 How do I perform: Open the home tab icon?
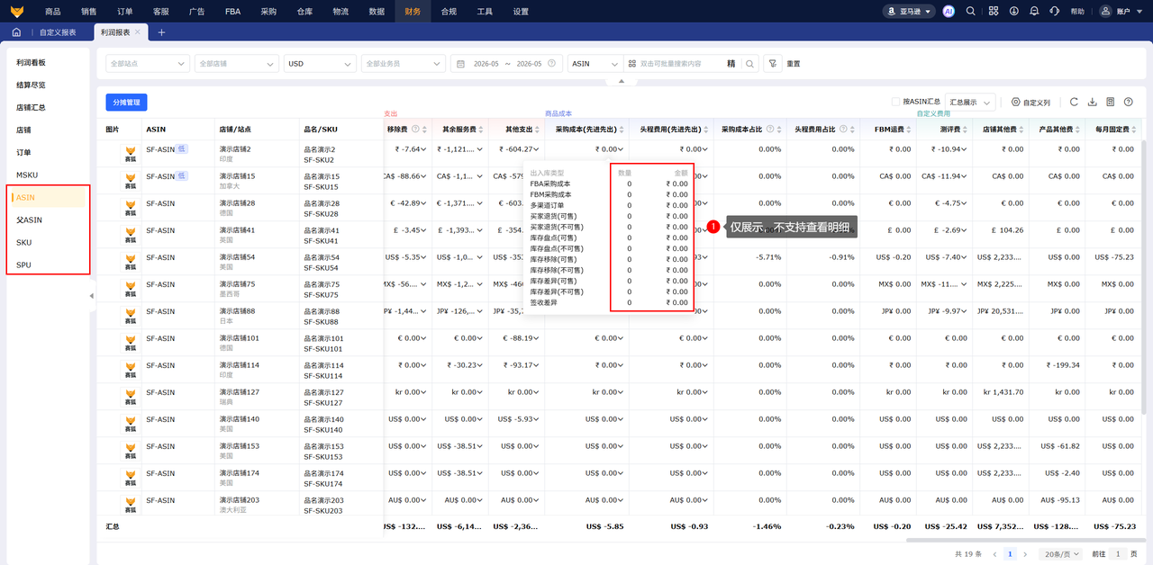[15, 32]
